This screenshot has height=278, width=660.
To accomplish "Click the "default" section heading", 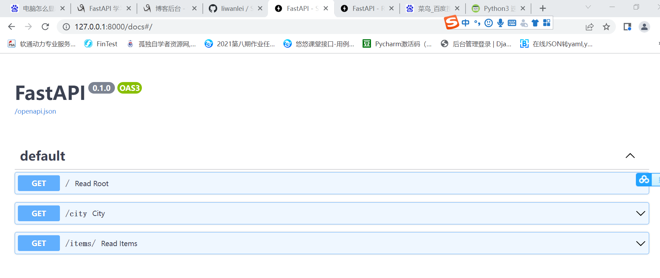I will click(43, 156).
